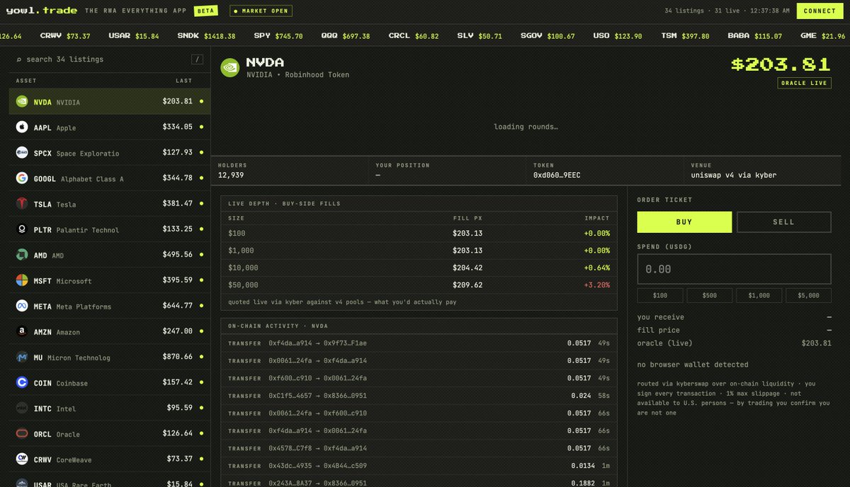Click SNDK $1418.38 in the ticker strip

click(x=206, y=35)
